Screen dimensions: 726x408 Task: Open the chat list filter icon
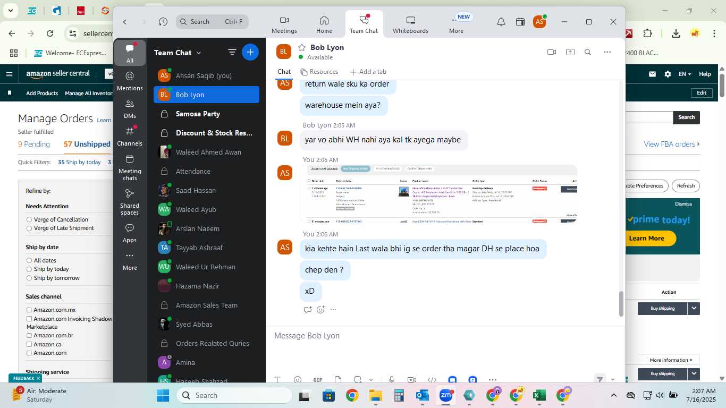(x=232, y=52)
